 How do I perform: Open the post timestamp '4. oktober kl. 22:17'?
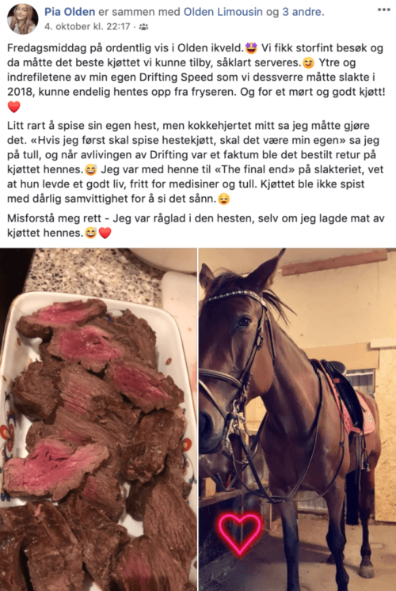(87, 26)
